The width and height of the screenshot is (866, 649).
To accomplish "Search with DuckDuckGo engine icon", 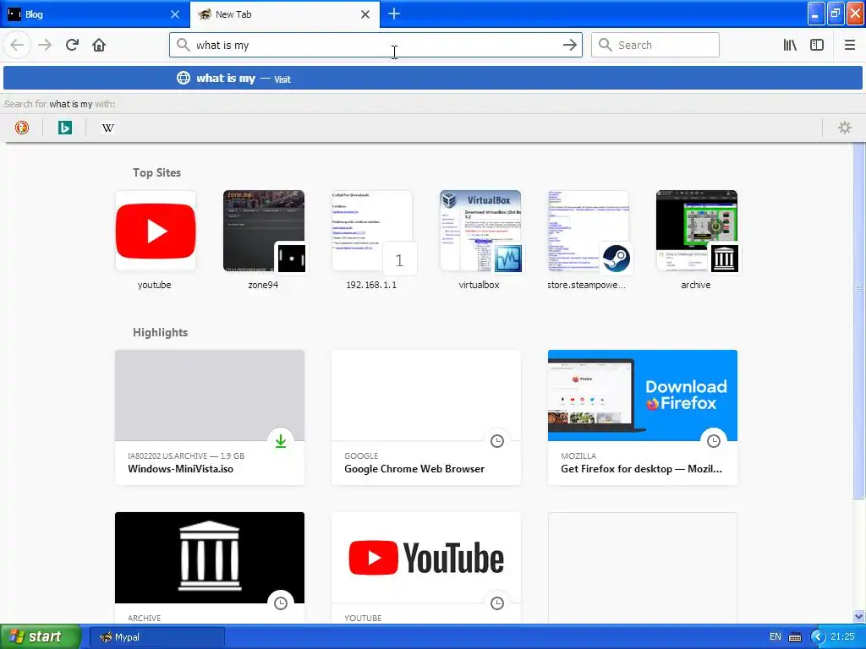I will tap(21, 128).
